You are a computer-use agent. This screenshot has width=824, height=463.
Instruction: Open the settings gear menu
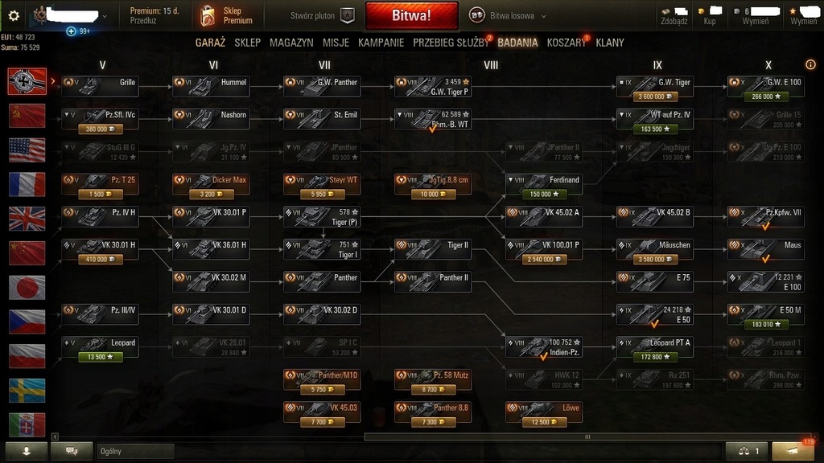14,16
